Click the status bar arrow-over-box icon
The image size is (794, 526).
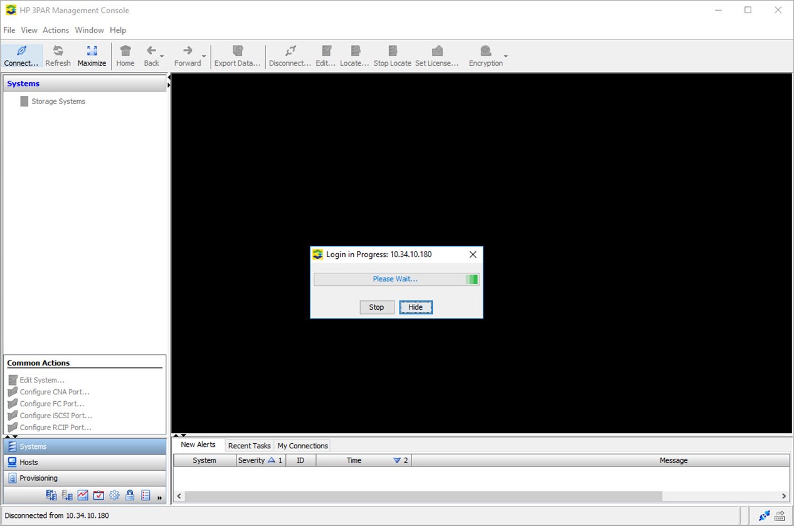(x=780, y=516)
